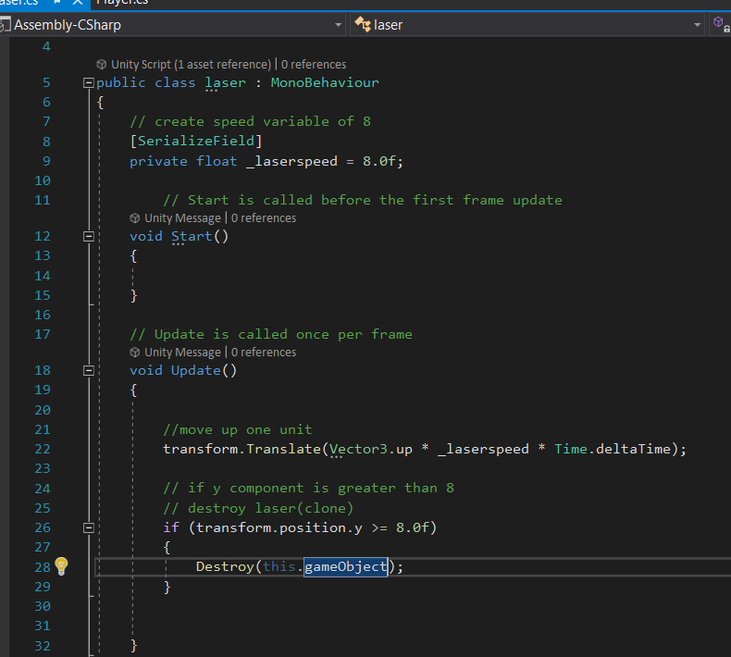
Task: Click the 'Update' method name on line 18
Action: [196, 371]
